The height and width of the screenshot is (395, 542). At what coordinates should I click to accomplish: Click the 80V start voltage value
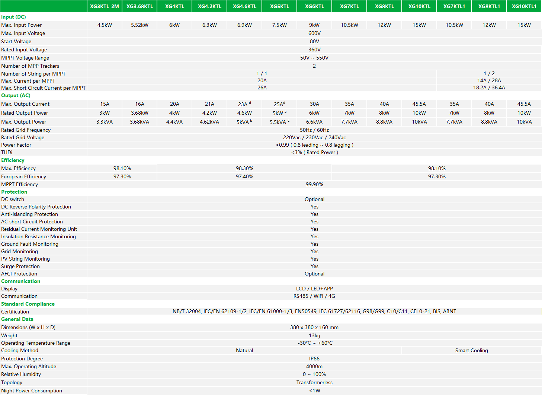click(x=314, y=41)
